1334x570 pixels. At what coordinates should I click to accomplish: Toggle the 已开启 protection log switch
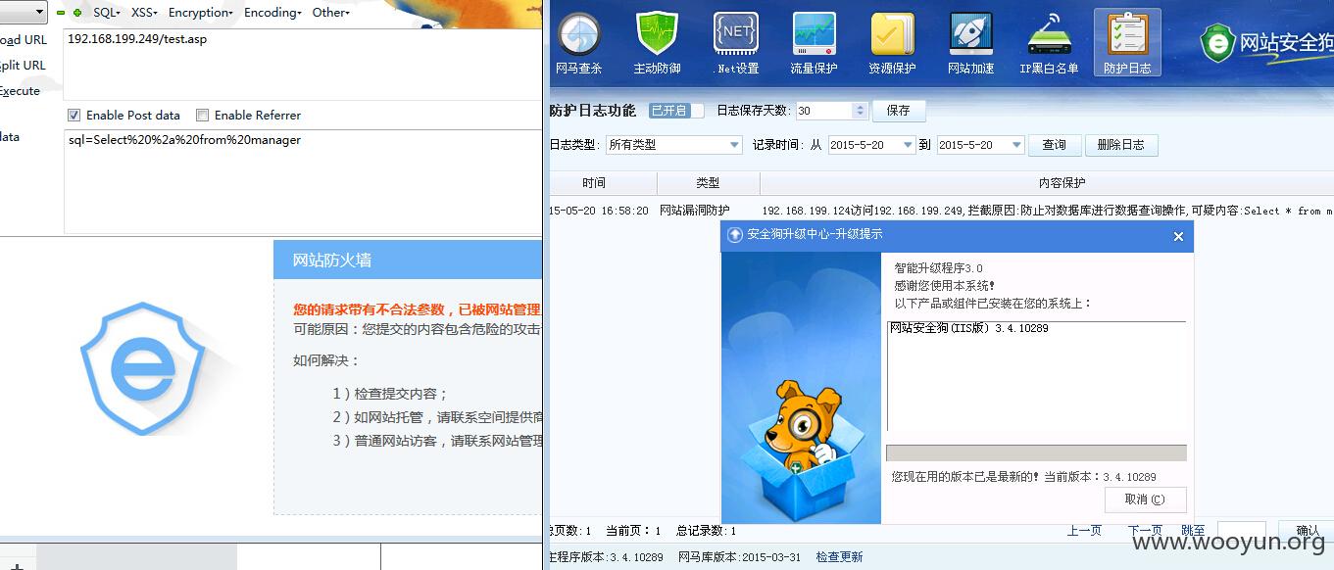pos(676,111)
